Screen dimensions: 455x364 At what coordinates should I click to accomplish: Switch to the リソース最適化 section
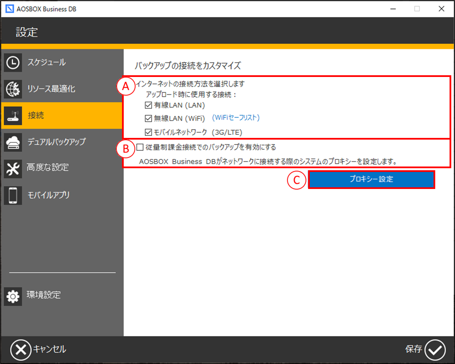(x=51, y=89)
